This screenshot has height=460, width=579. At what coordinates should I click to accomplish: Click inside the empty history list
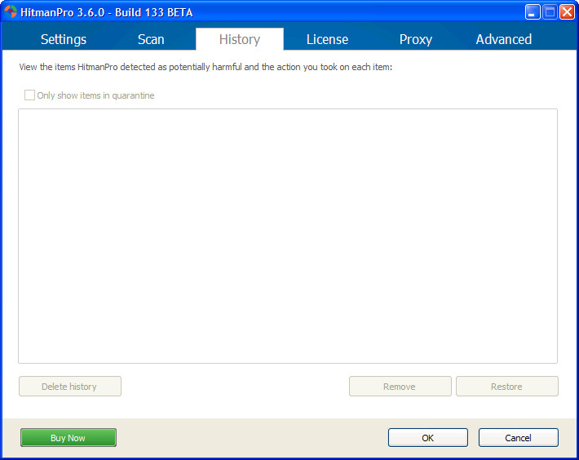pyautogui.click(x=287, y=236)
